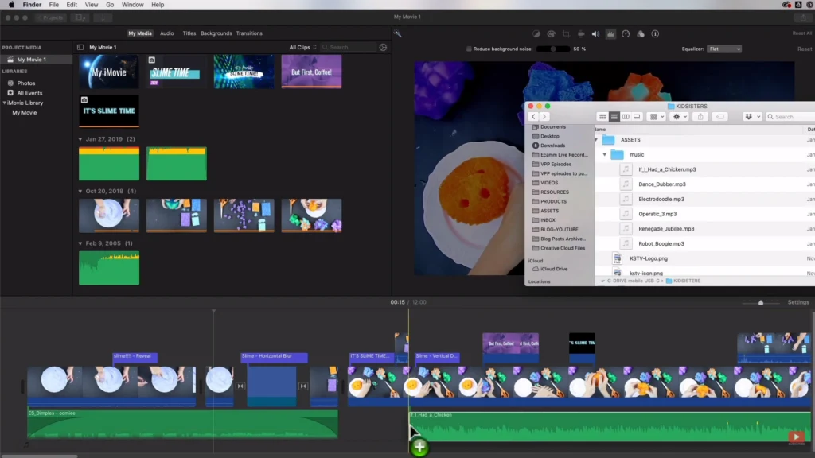Open the clip information icon
Screen dimensions: 815x458
[x=655, y=34]
